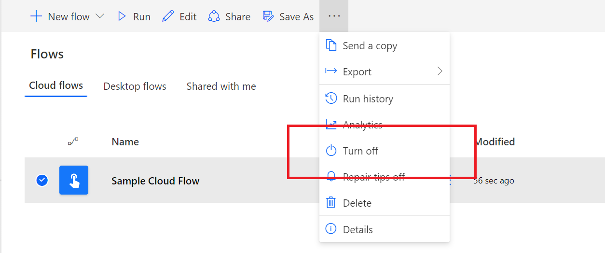Click the flow type column header icon

tap(73, 141)
